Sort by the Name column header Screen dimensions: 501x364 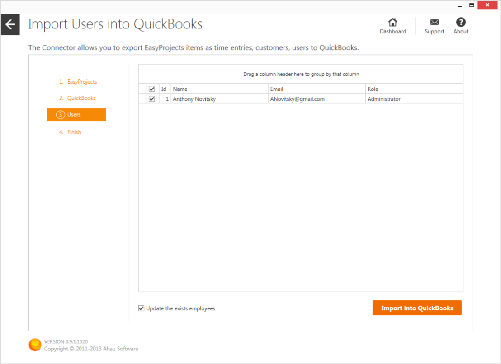(219, 89)
